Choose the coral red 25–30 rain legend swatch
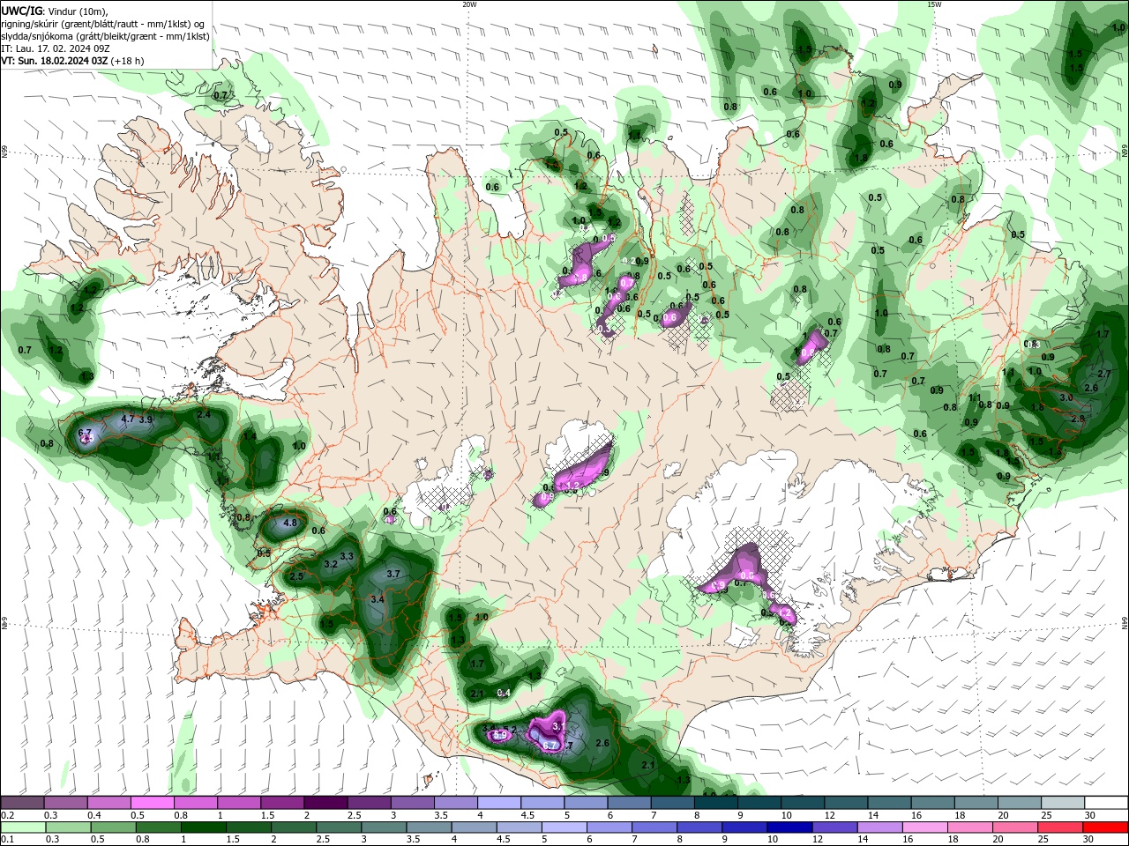 (x=1062, y=827)
